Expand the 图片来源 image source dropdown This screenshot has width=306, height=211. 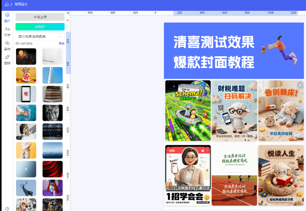(40, 36)
